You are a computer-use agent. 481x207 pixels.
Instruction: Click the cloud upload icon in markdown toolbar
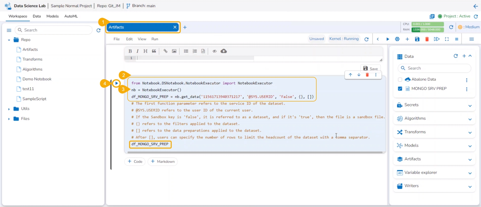224,51
